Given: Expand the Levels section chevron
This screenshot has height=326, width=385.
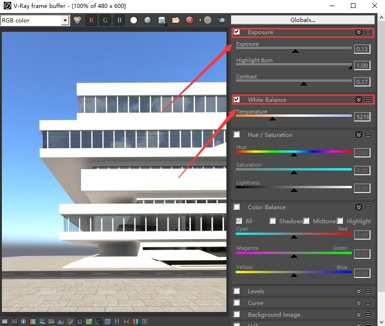Looking at the screenshot, I should pos(359,291).
